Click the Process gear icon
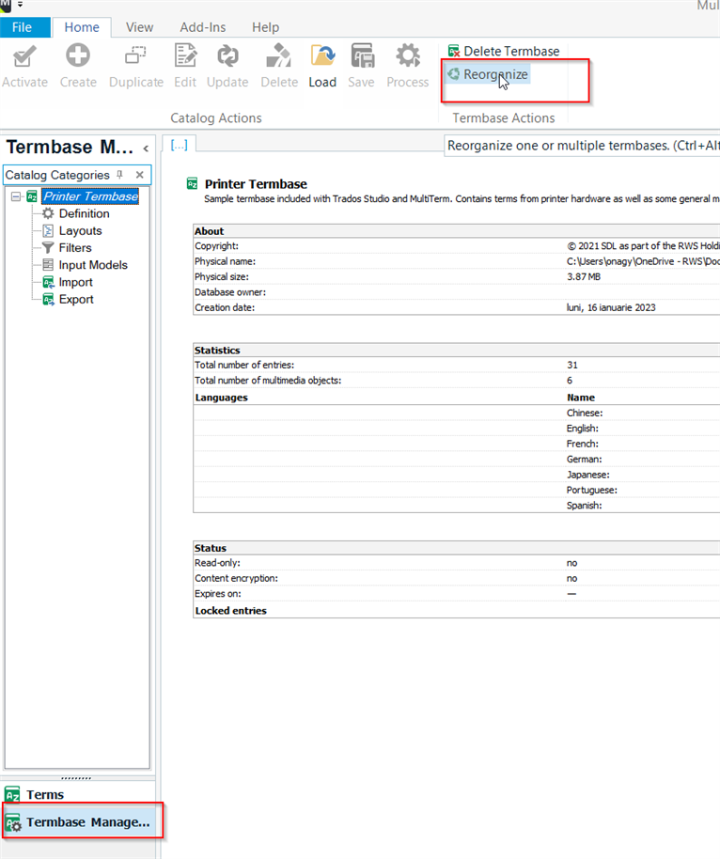This screenshot has height=859, width=720. (x=408, y=55)
